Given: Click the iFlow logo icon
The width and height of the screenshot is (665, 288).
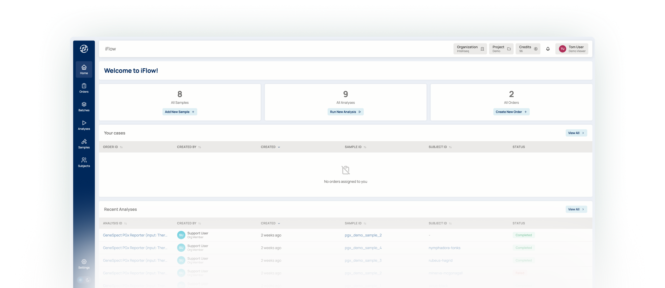Looking at the screenshot, I should click(84, 49).
